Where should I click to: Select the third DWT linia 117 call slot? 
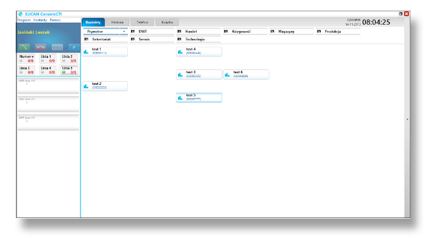pyautogui.click(x=48, y=123)
